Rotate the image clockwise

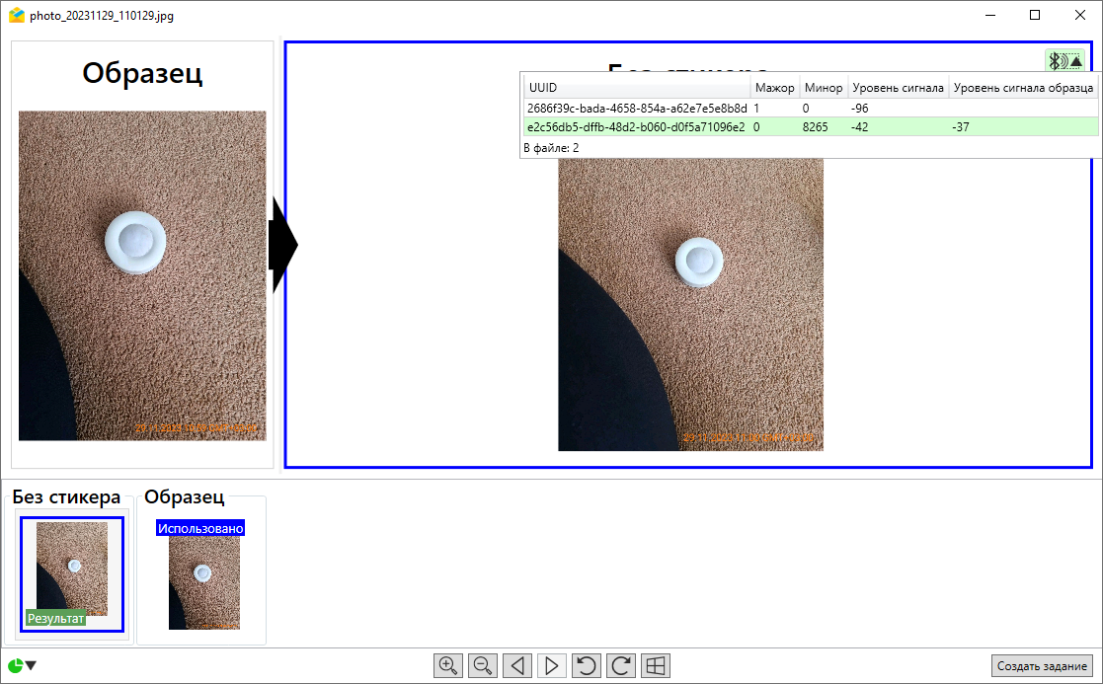[621, 666]
